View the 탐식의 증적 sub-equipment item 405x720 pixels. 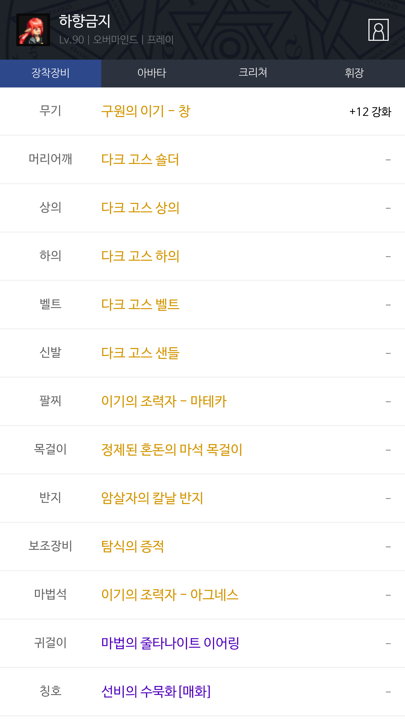coord(132,547)
